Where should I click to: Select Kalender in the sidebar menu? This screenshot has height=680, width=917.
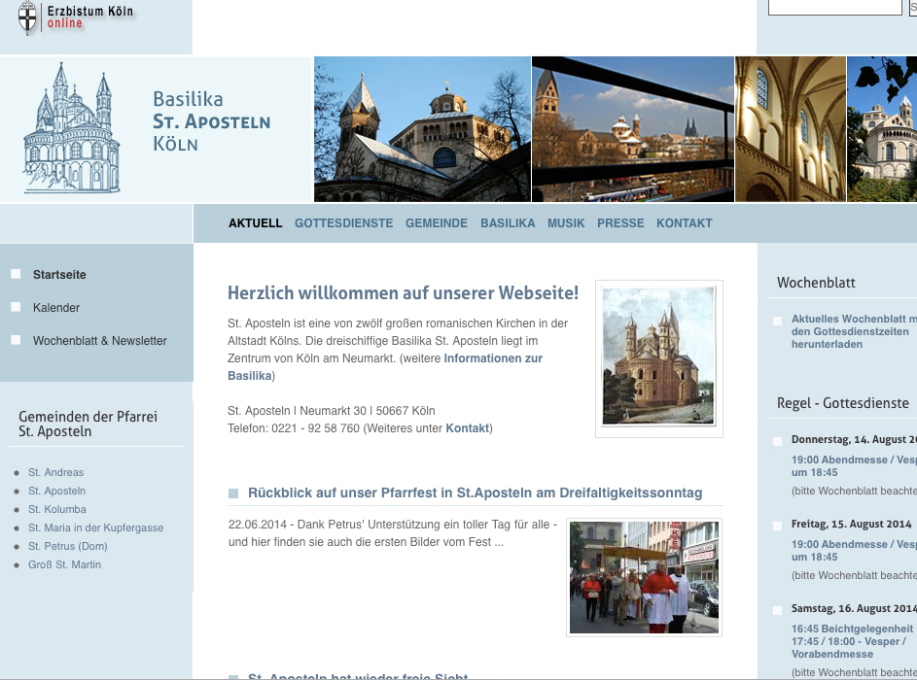[x=56, y=308]
